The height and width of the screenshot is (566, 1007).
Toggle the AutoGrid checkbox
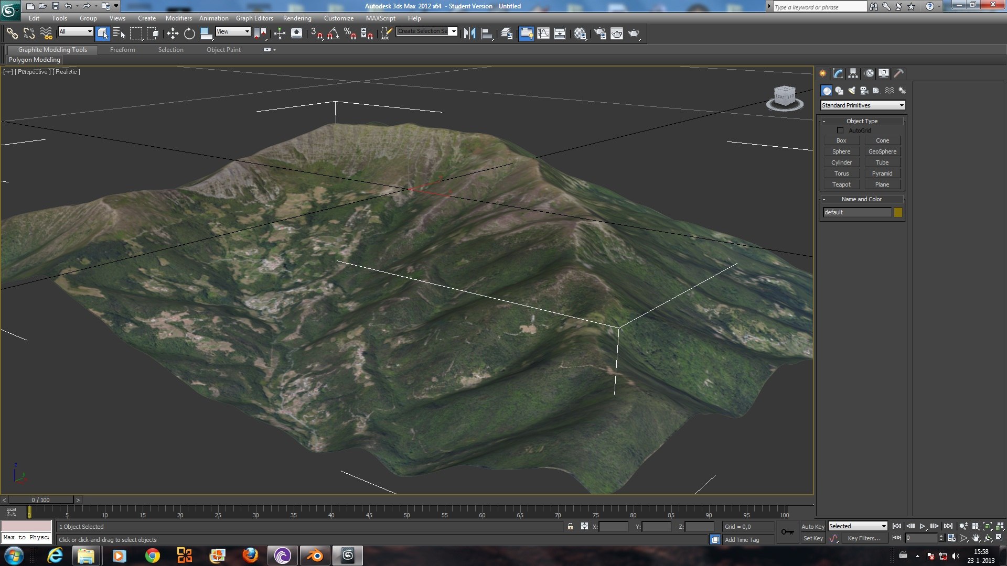point(840,130)
